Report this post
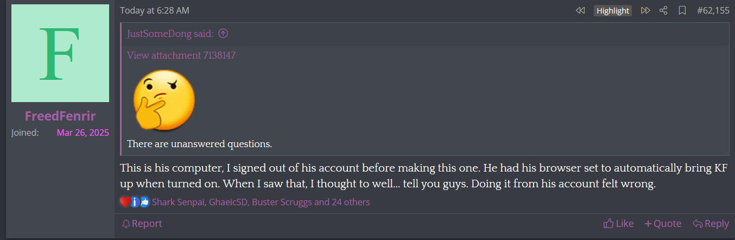 (x=142, y=224)
